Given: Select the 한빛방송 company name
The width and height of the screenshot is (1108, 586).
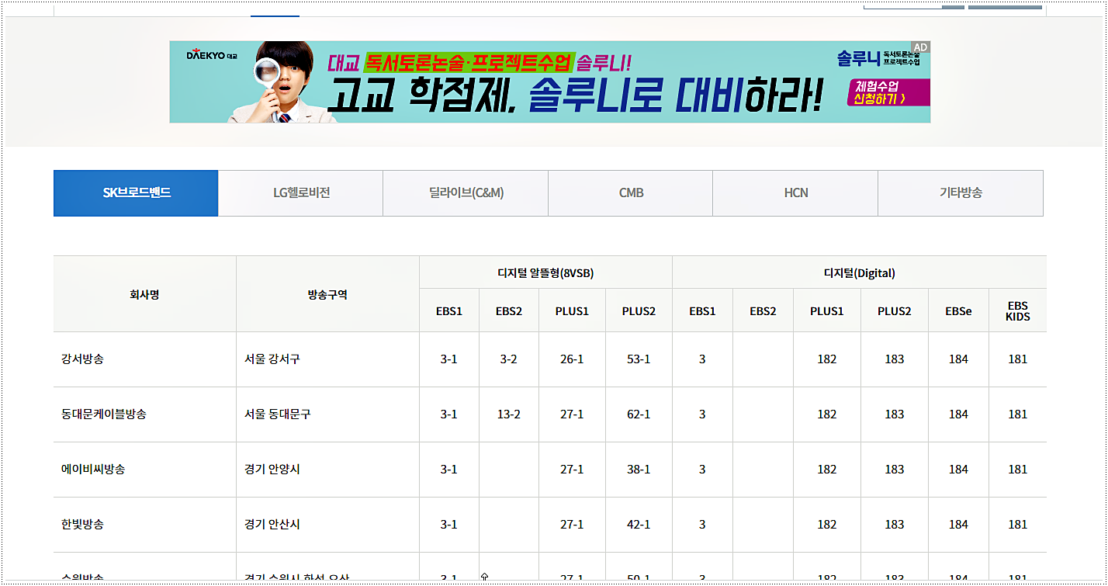Looking at the screenshot, I should (82, 525).
